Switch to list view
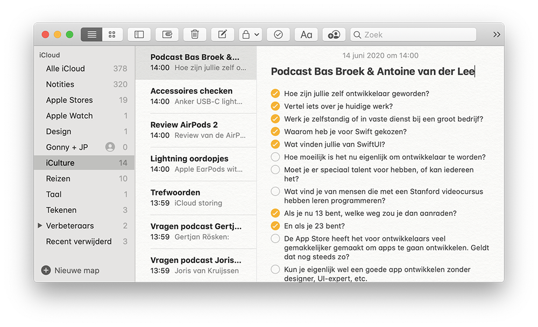 [91, 34]
